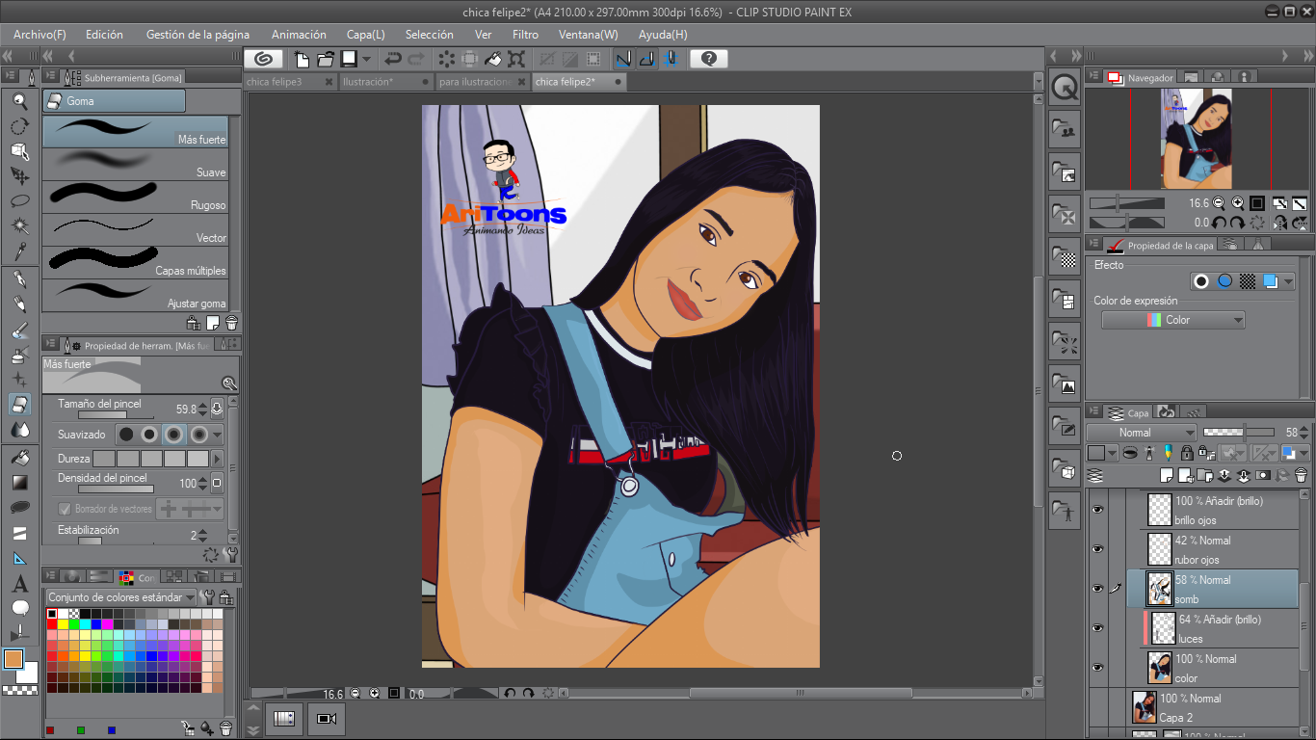The width and height of the screenshot is (1316, 740).
Task: Hide the brillo ojos layer
Action: tap(1097, 509)
